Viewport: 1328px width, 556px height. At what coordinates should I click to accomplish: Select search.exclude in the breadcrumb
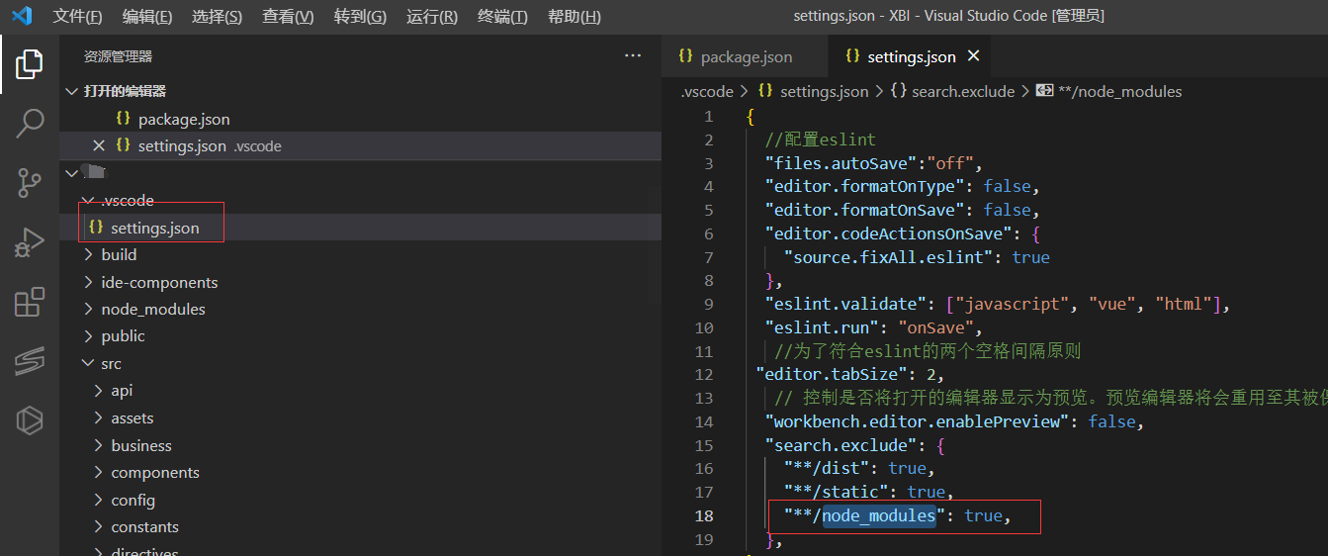click(x=962, y=91)
